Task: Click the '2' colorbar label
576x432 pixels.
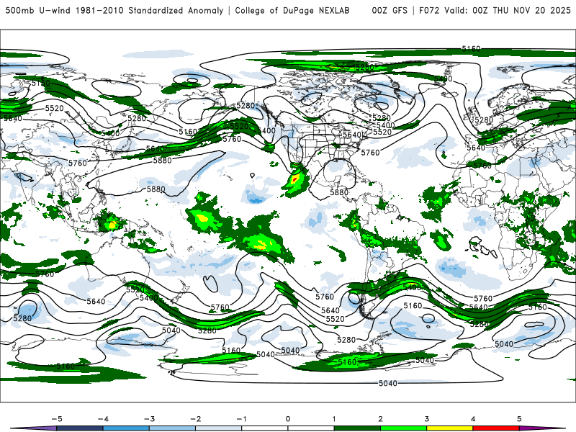Action: pos(381,419)
